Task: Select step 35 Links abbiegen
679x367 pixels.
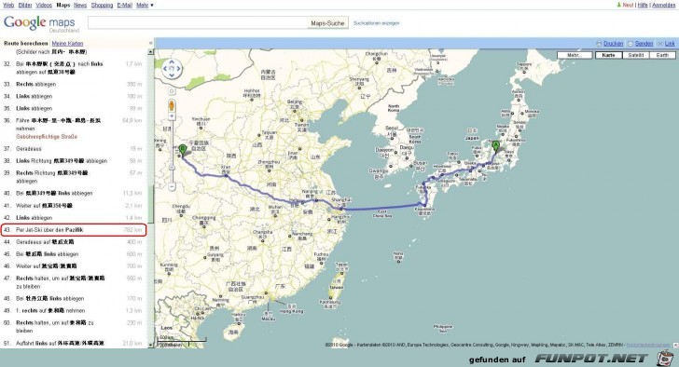Action: 74,108
